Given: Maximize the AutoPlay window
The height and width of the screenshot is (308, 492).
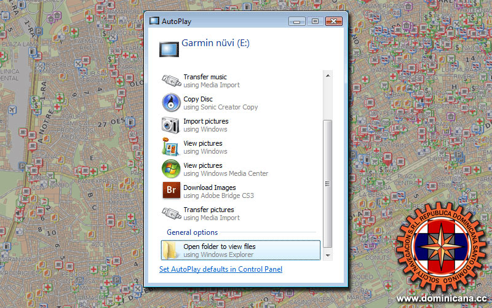Looking at the screenshot, I should pyautogui.click(x=315, y=22).
